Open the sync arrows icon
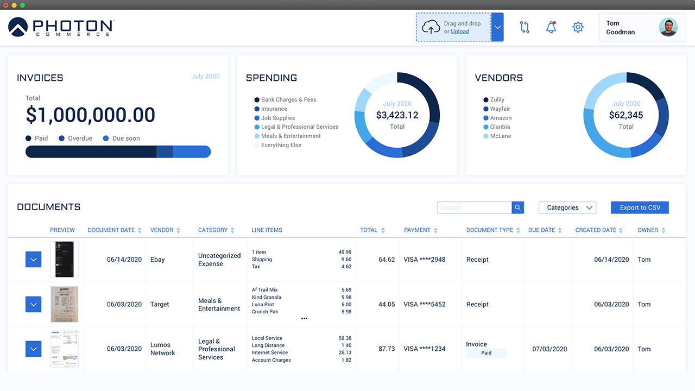 point(525,27)
